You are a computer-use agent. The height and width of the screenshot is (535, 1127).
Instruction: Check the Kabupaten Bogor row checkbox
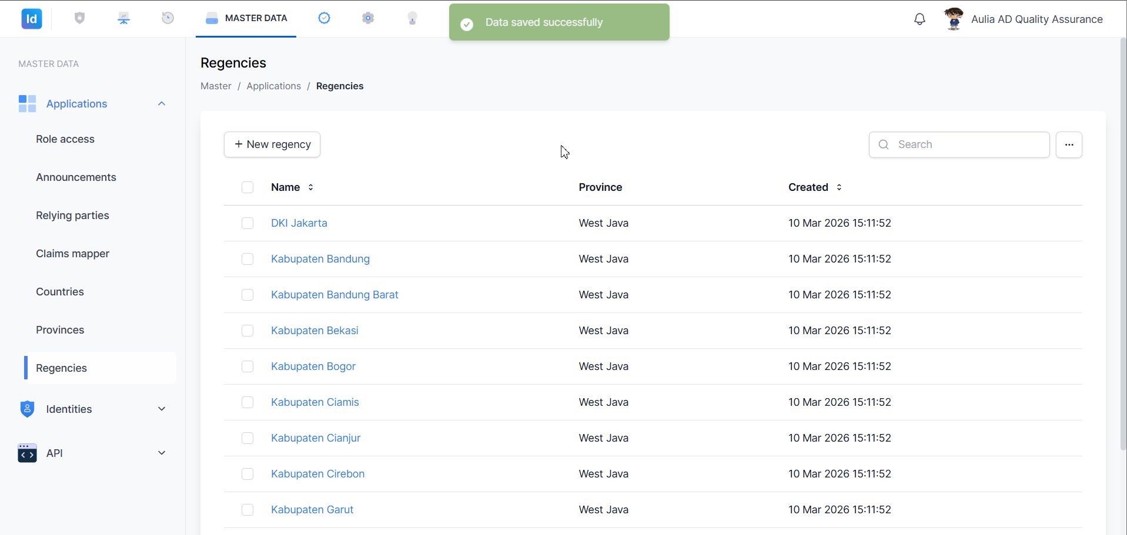coord(248,366)
